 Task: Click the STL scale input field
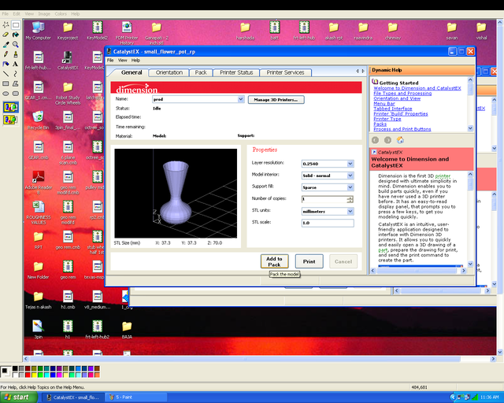coord(328,223)
